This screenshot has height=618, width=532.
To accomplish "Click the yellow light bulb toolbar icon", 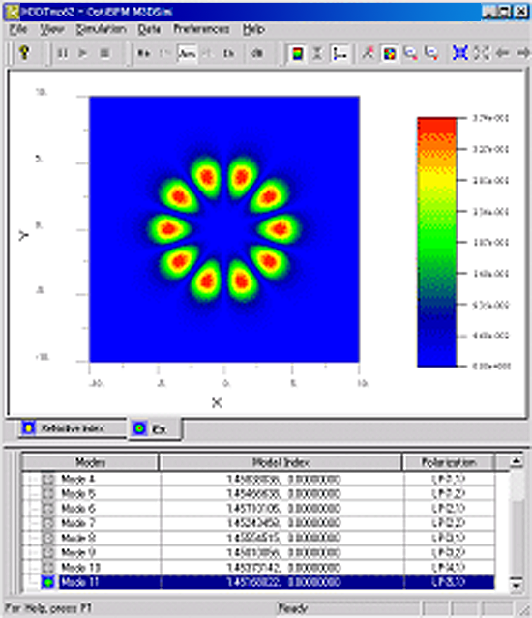I will [24, 53].
